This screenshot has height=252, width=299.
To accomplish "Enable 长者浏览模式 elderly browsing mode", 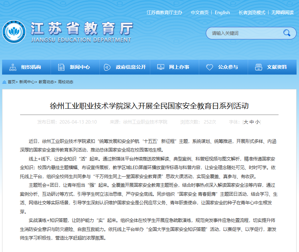I will [x=252, y=12].
